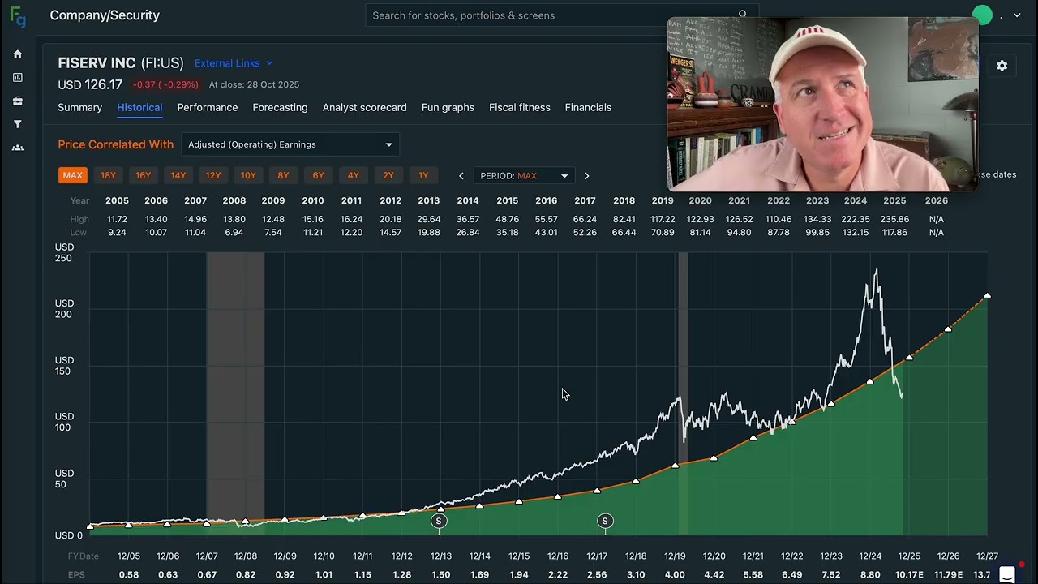Switch to the Financials tab
The height and width of the screenshot is (584, 1038).
pyautogui.click(x=588, y=108)
